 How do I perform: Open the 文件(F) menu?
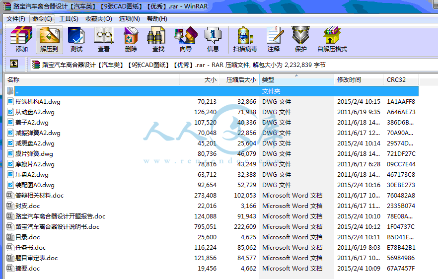click(16, 19)
